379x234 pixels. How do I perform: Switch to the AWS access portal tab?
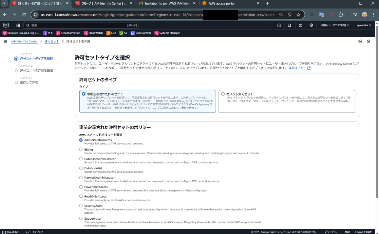[x=231, y=3]
